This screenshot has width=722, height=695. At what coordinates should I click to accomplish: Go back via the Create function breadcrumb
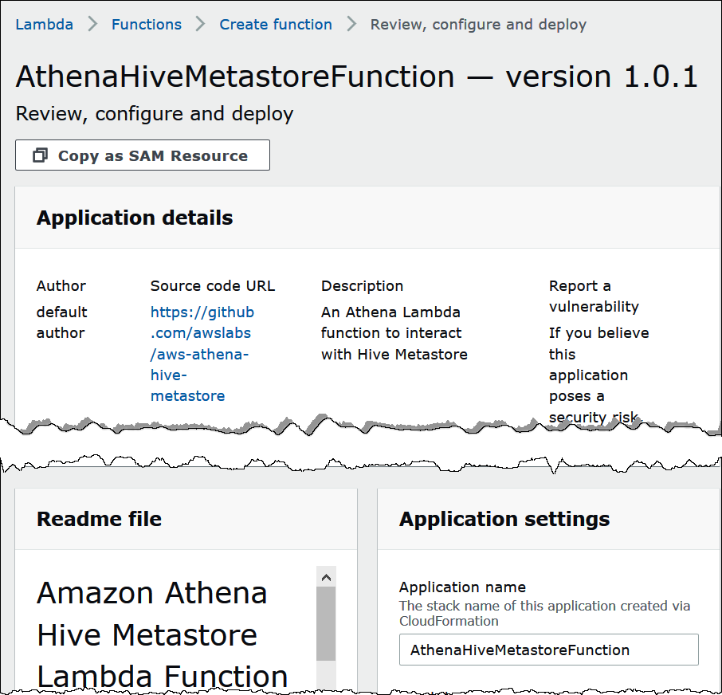pyautogui.click(x=275, y=25)
